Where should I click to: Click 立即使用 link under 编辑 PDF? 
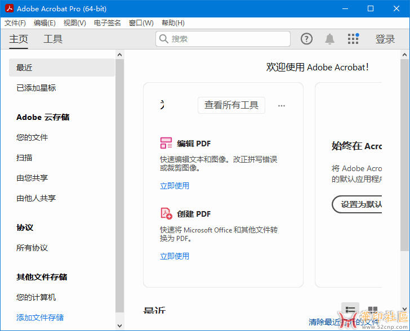175,186
